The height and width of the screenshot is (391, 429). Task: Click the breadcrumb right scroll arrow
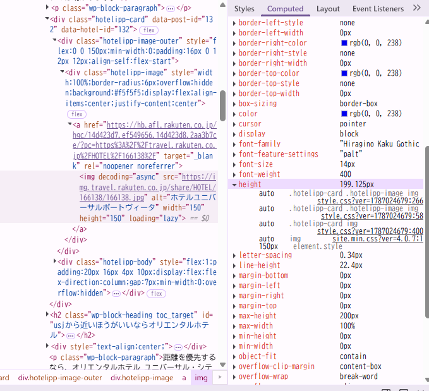pyautogui.click(x=220, y=377)
